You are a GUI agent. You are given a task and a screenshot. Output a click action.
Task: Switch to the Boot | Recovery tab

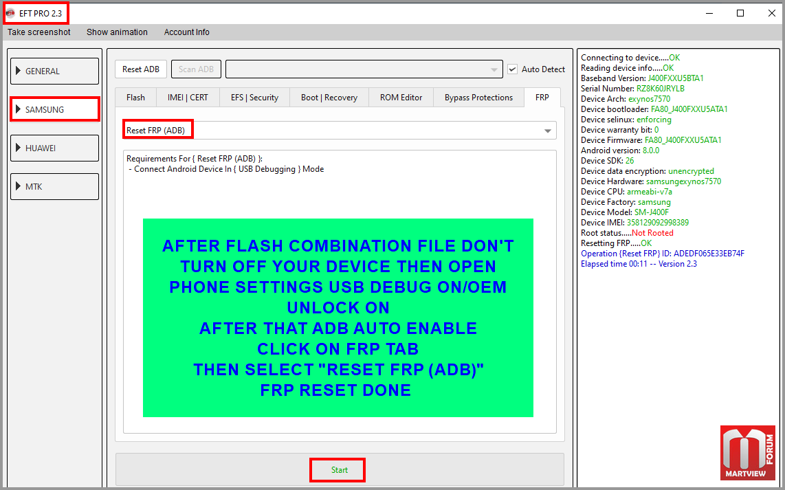pos(329,98)
